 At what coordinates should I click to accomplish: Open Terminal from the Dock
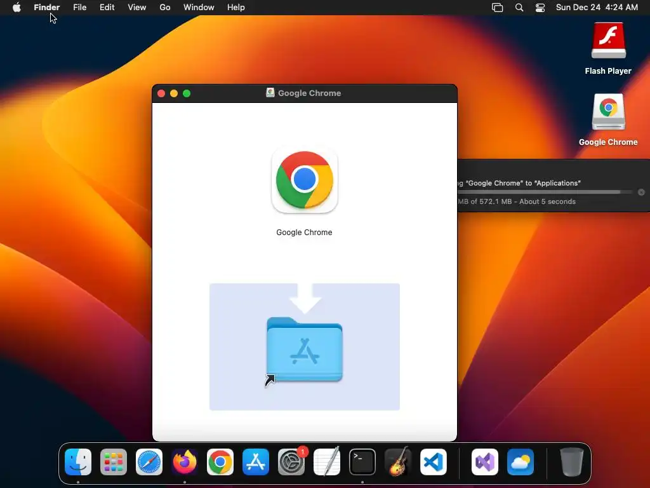pyautogui.click(x=362, y=462)
